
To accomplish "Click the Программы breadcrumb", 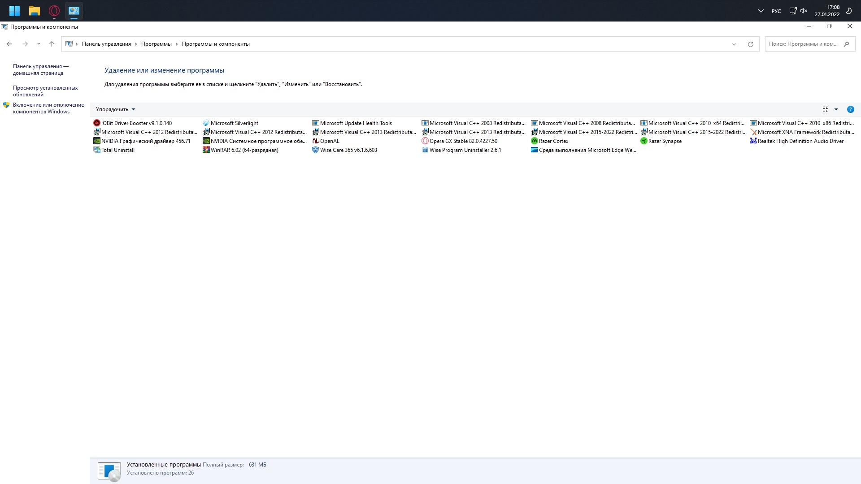I will (156, 44).
